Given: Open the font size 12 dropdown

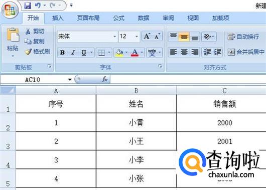Looking at the screenshot, I should point(137,37).
